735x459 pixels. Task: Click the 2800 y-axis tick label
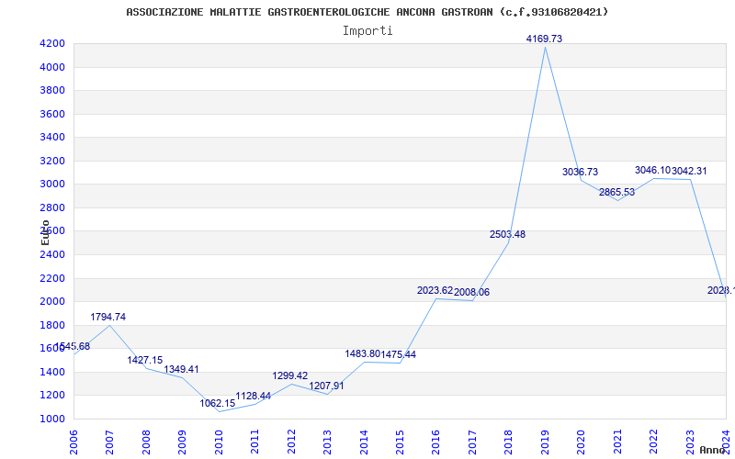click(52, 208)
